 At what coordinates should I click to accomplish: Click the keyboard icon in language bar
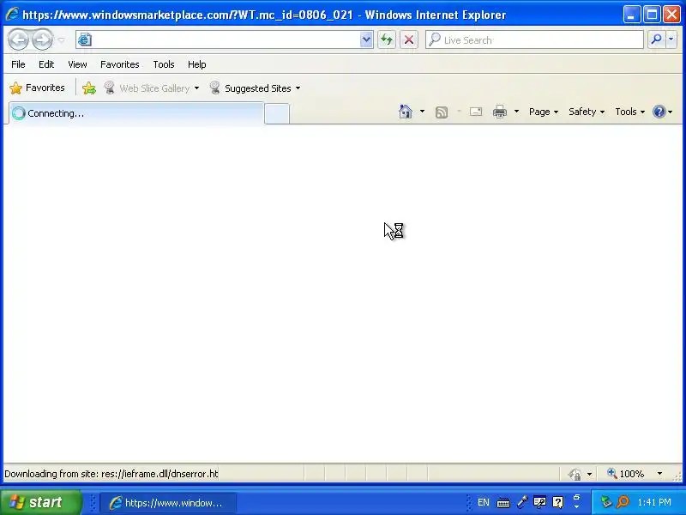pyautogui.click(x=503, y=503)
